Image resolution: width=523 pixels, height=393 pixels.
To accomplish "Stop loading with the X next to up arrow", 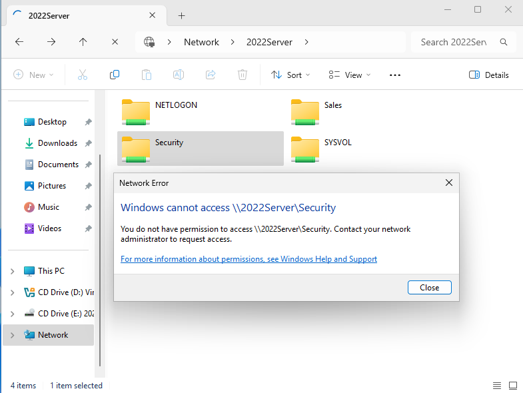I will tap(115, 42).
